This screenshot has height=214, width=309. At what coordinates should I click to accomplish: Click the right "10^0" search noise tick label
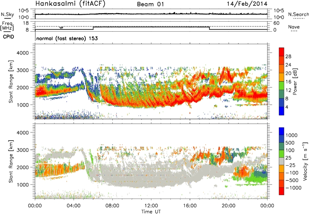278,17
